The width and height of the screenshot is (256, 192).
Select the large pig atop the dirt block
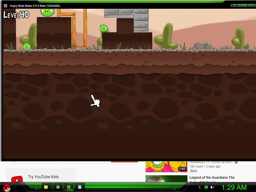pos(47,12)
